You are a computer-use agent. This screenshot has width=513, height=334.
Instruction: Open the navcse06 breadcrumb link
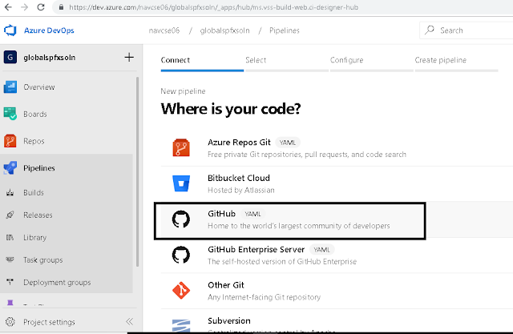tap(164, 30)
